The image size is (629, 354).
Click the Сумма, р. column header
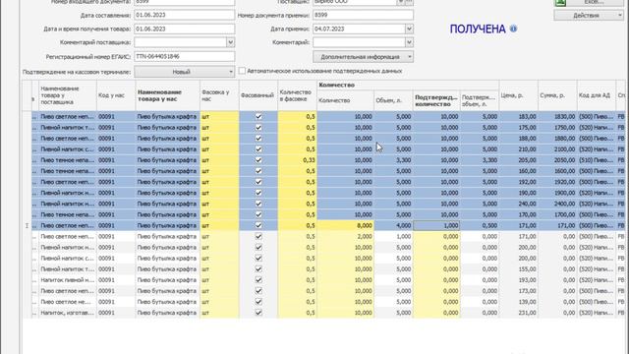(557, 95)
